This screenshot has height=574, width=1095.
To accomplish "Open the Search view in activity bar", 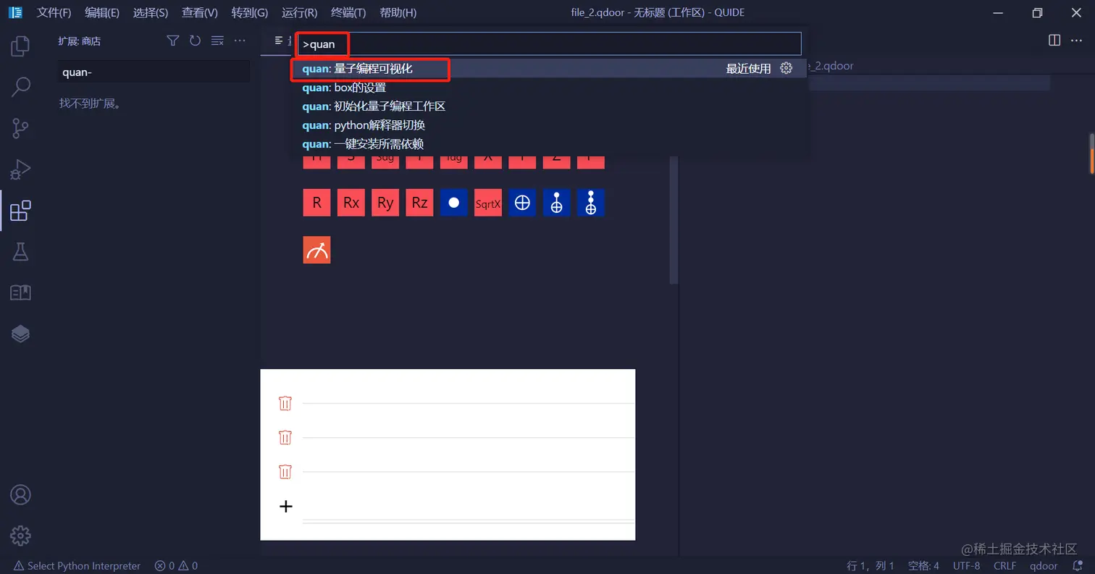I will pos(20,87).
